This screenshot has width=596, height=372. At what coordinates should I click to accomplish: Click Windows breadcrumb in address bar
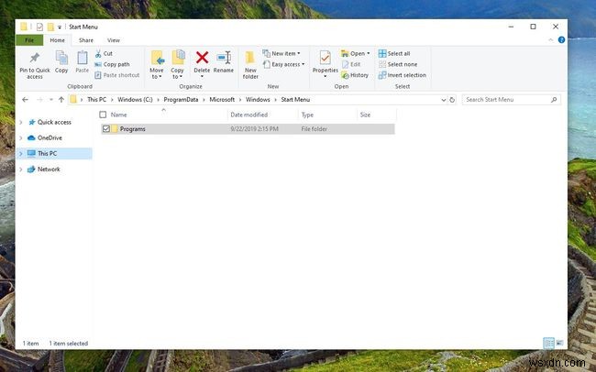pos(258,100)
